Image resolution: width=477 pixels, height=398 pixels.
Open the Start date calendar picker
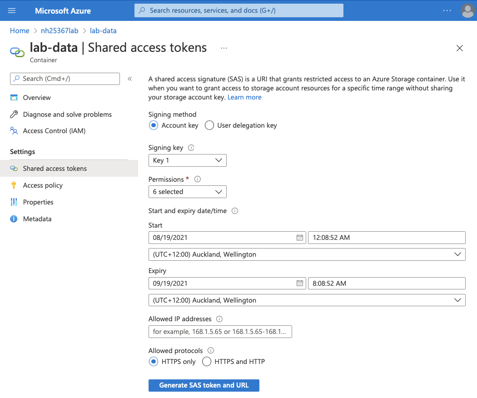click(x=299, y=238)
